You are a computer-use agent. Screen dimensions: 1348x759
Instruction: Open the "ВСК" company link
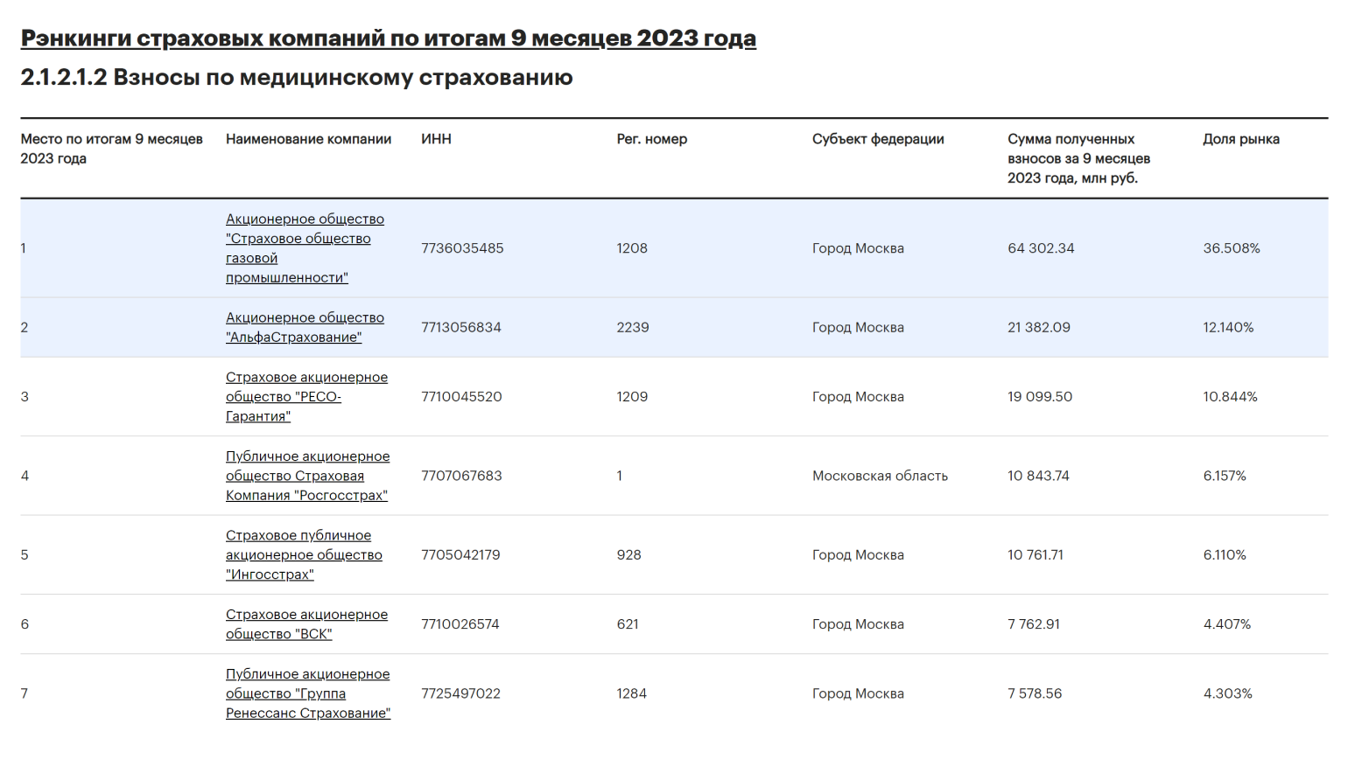coord(306,624)
